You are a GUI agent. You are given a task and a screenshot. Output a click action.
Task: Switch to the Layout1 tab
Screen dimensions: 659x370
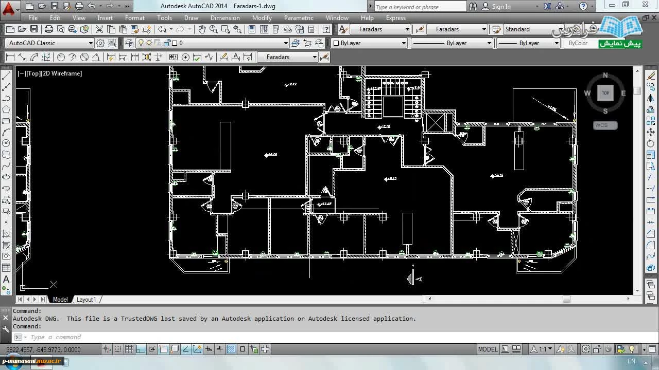click(86, 299)
